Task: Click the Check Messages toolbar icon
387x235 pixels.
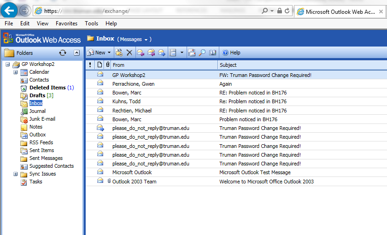Action: pyautogui.click(x=192, y=53)
